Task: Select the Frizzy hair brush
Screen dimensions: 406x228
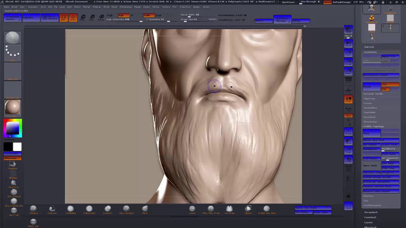Action: pyautogui.click(x=33, y=222)
